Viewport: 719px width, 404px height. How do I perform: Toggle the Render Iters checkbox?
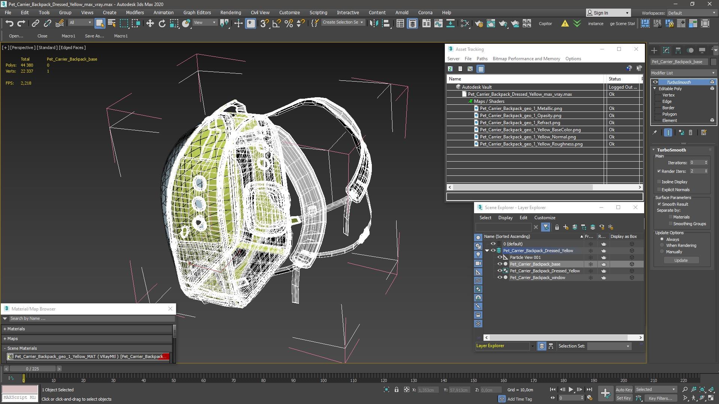[659, 171]
